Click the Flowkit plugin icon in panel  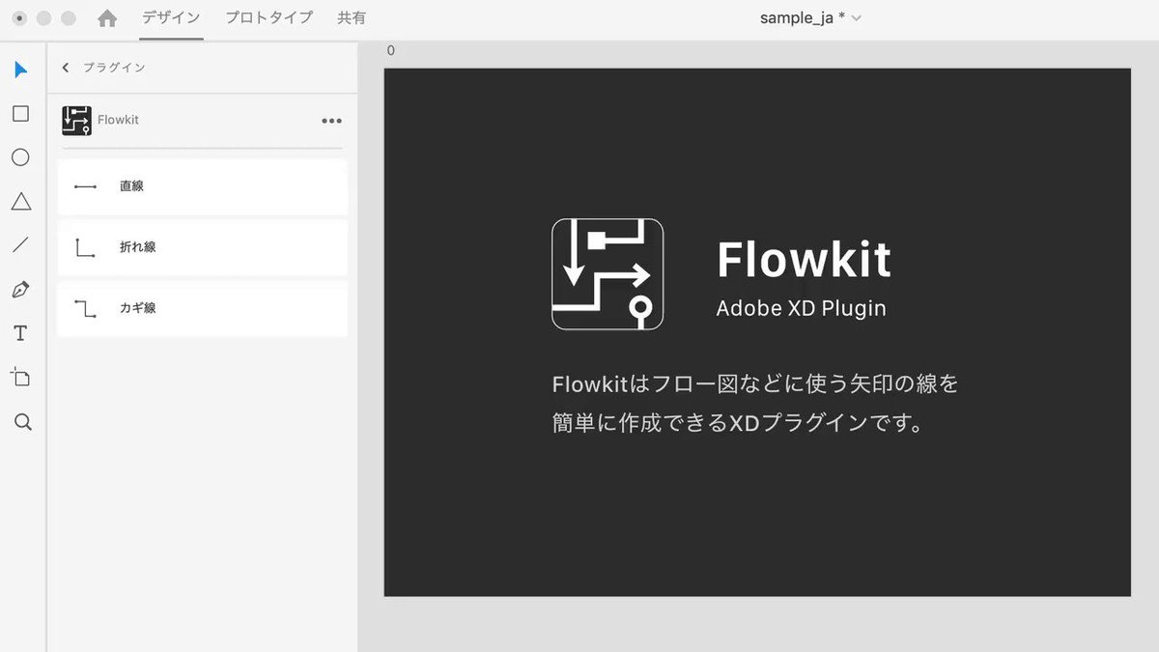pos(76,120)
